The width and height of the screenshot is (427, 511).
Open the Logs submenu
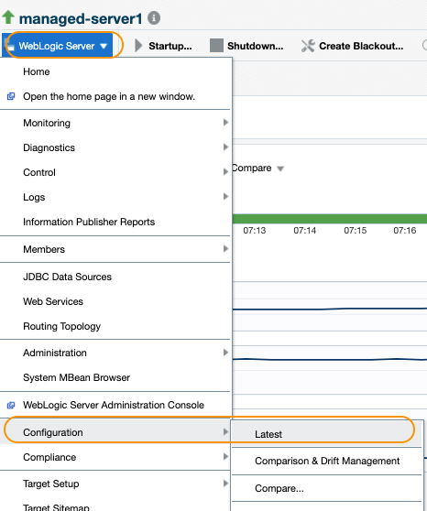115,197
